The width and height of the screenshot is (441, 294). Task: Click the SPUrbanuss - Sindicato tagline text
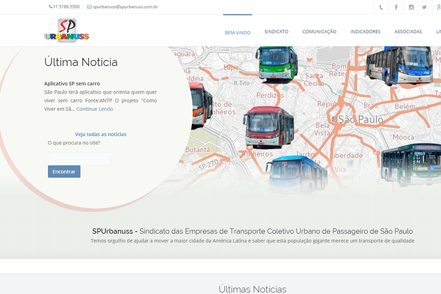pyautogui.click(x=252, y=231)
